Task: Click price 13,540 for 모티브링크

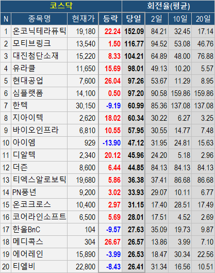Action: 86,44
